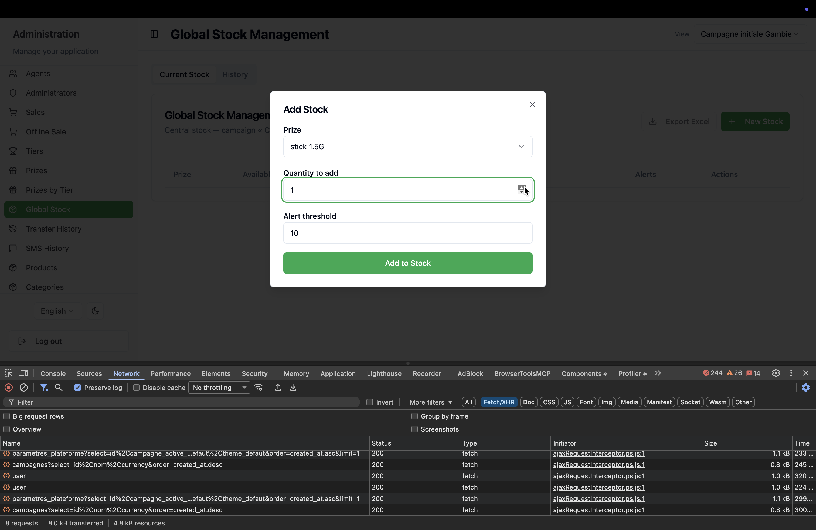Open the Prize dropdown showing stick 1.5G
The image size is (816, 530).
click(408, 146)
